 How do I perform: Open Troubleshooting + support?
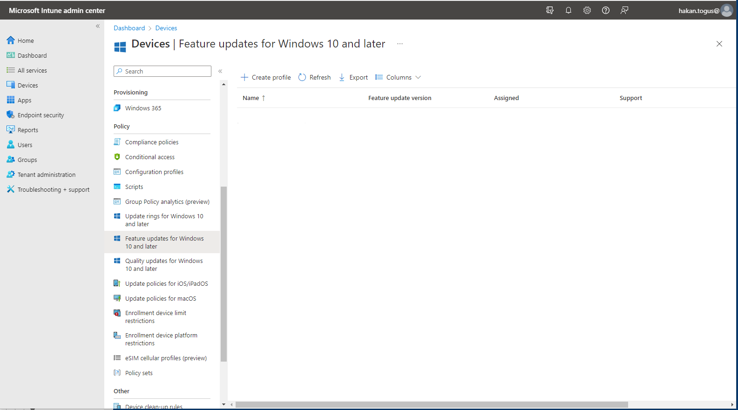coord(53,189)
